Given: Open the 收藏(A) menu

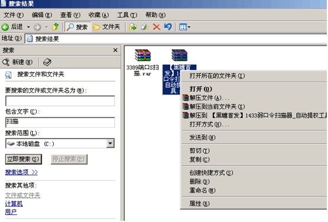Looking at the screenshot, I should click(x=99, y=15).
